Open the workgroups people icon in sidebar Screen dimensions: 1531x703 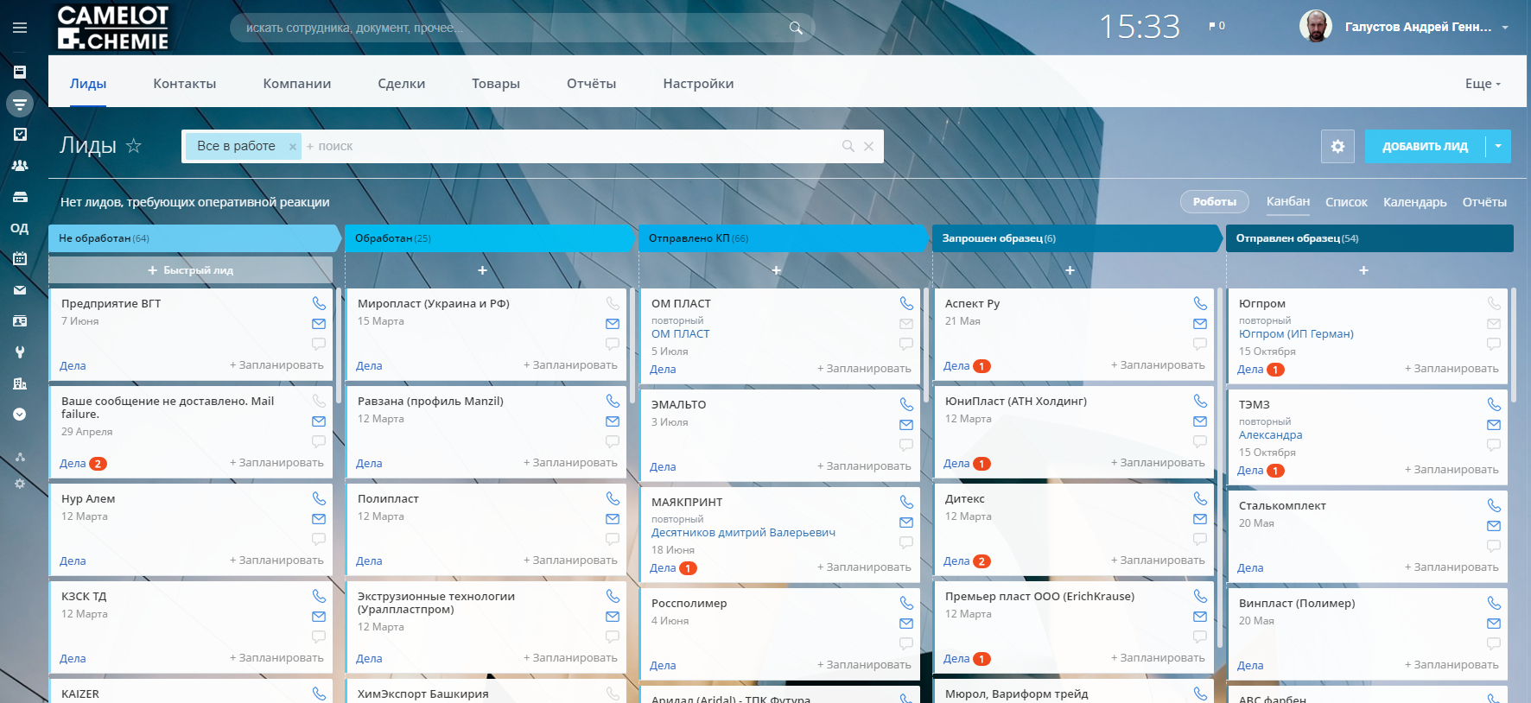coord(20,166)
